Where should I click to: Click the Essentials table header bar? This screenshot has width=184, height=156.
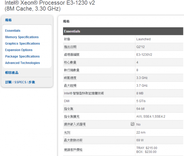(x=123, y=31)
